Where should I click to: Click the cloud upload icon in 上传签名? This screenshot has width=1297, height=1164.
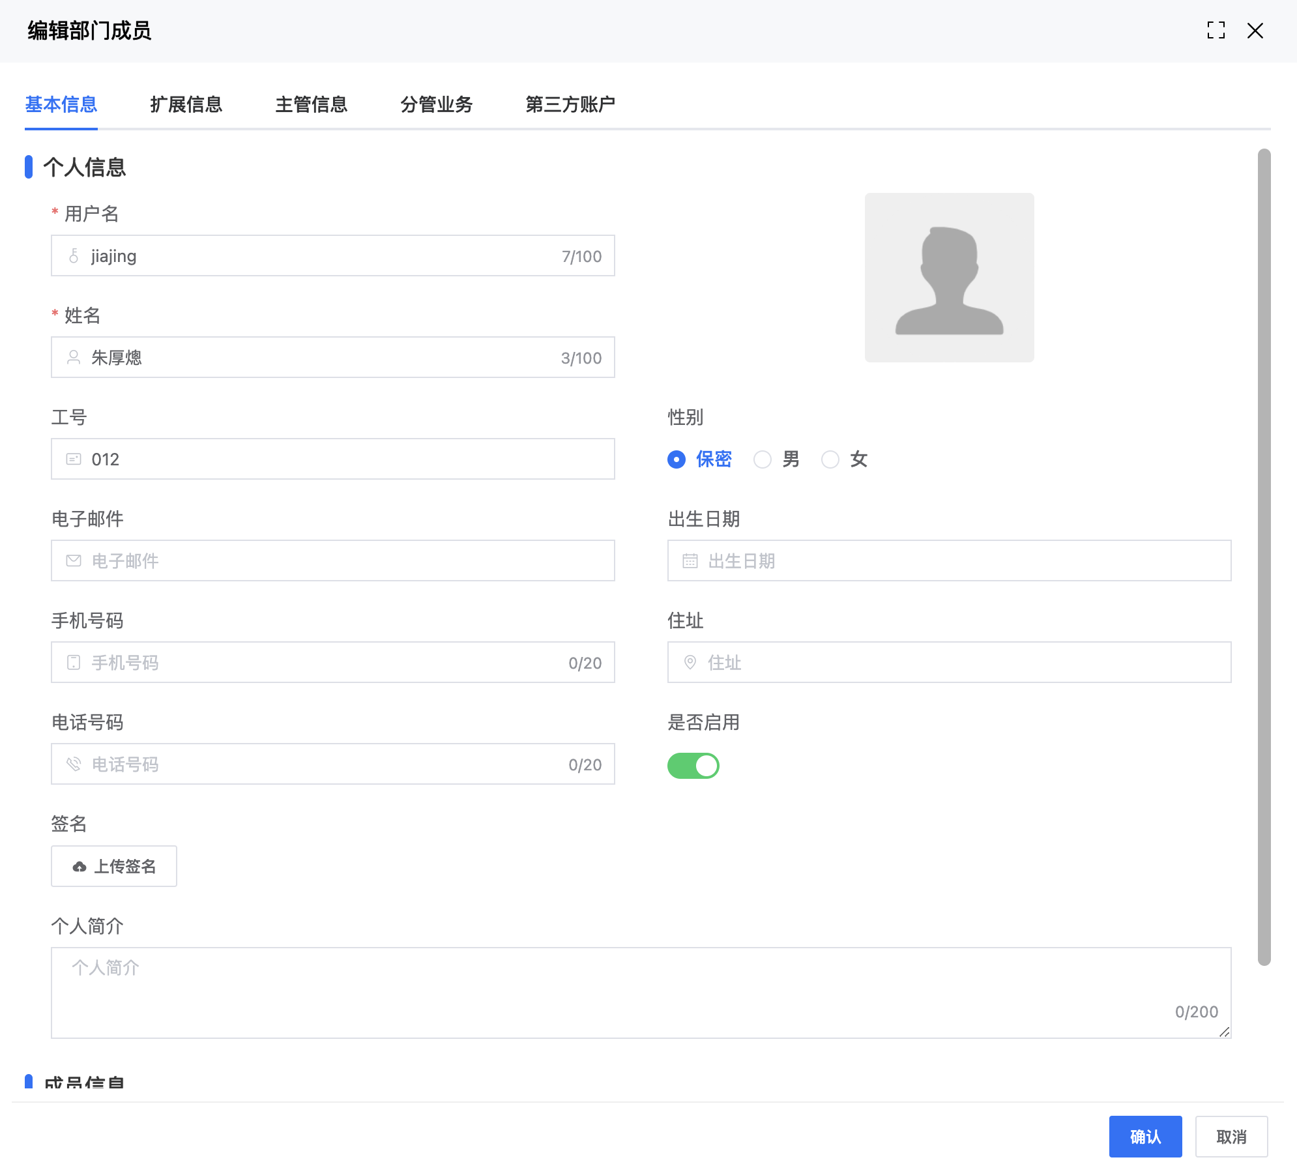[80, 867]
